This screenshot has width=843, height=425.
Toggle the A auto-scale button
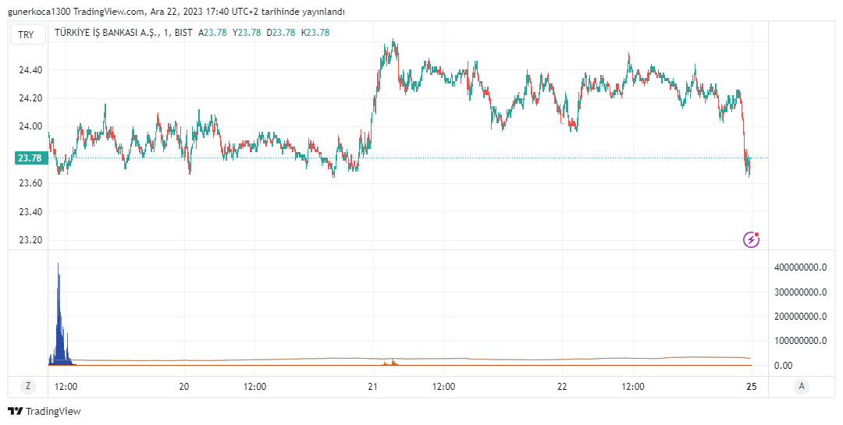click(x=801, y=386)
